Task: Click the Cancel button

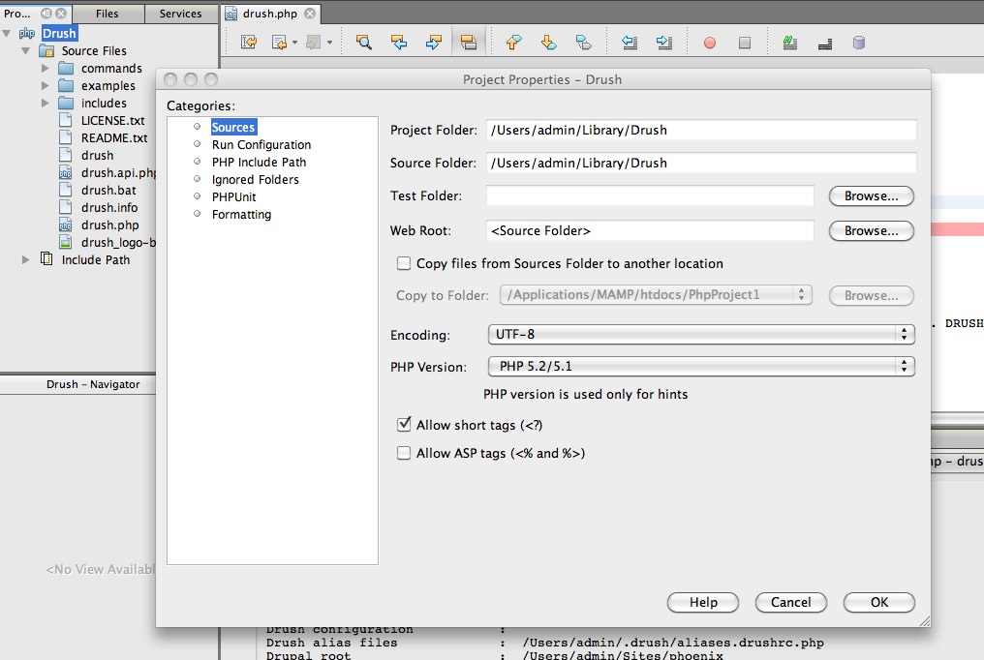Action: 790,602
